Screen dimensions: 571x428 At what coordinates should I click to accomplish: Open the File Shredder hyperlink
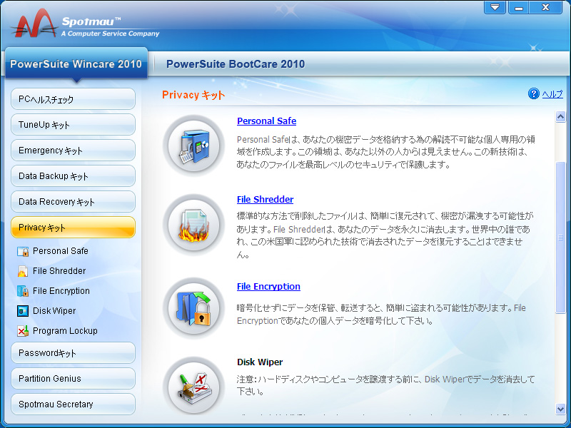tap(265, 200)
